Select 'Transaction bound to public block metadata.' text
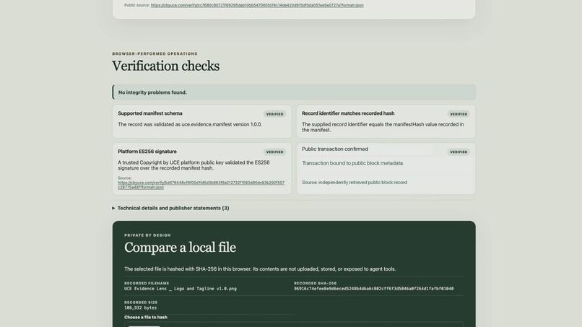Viewport: 582px width, 327px height. coord(352,163)
